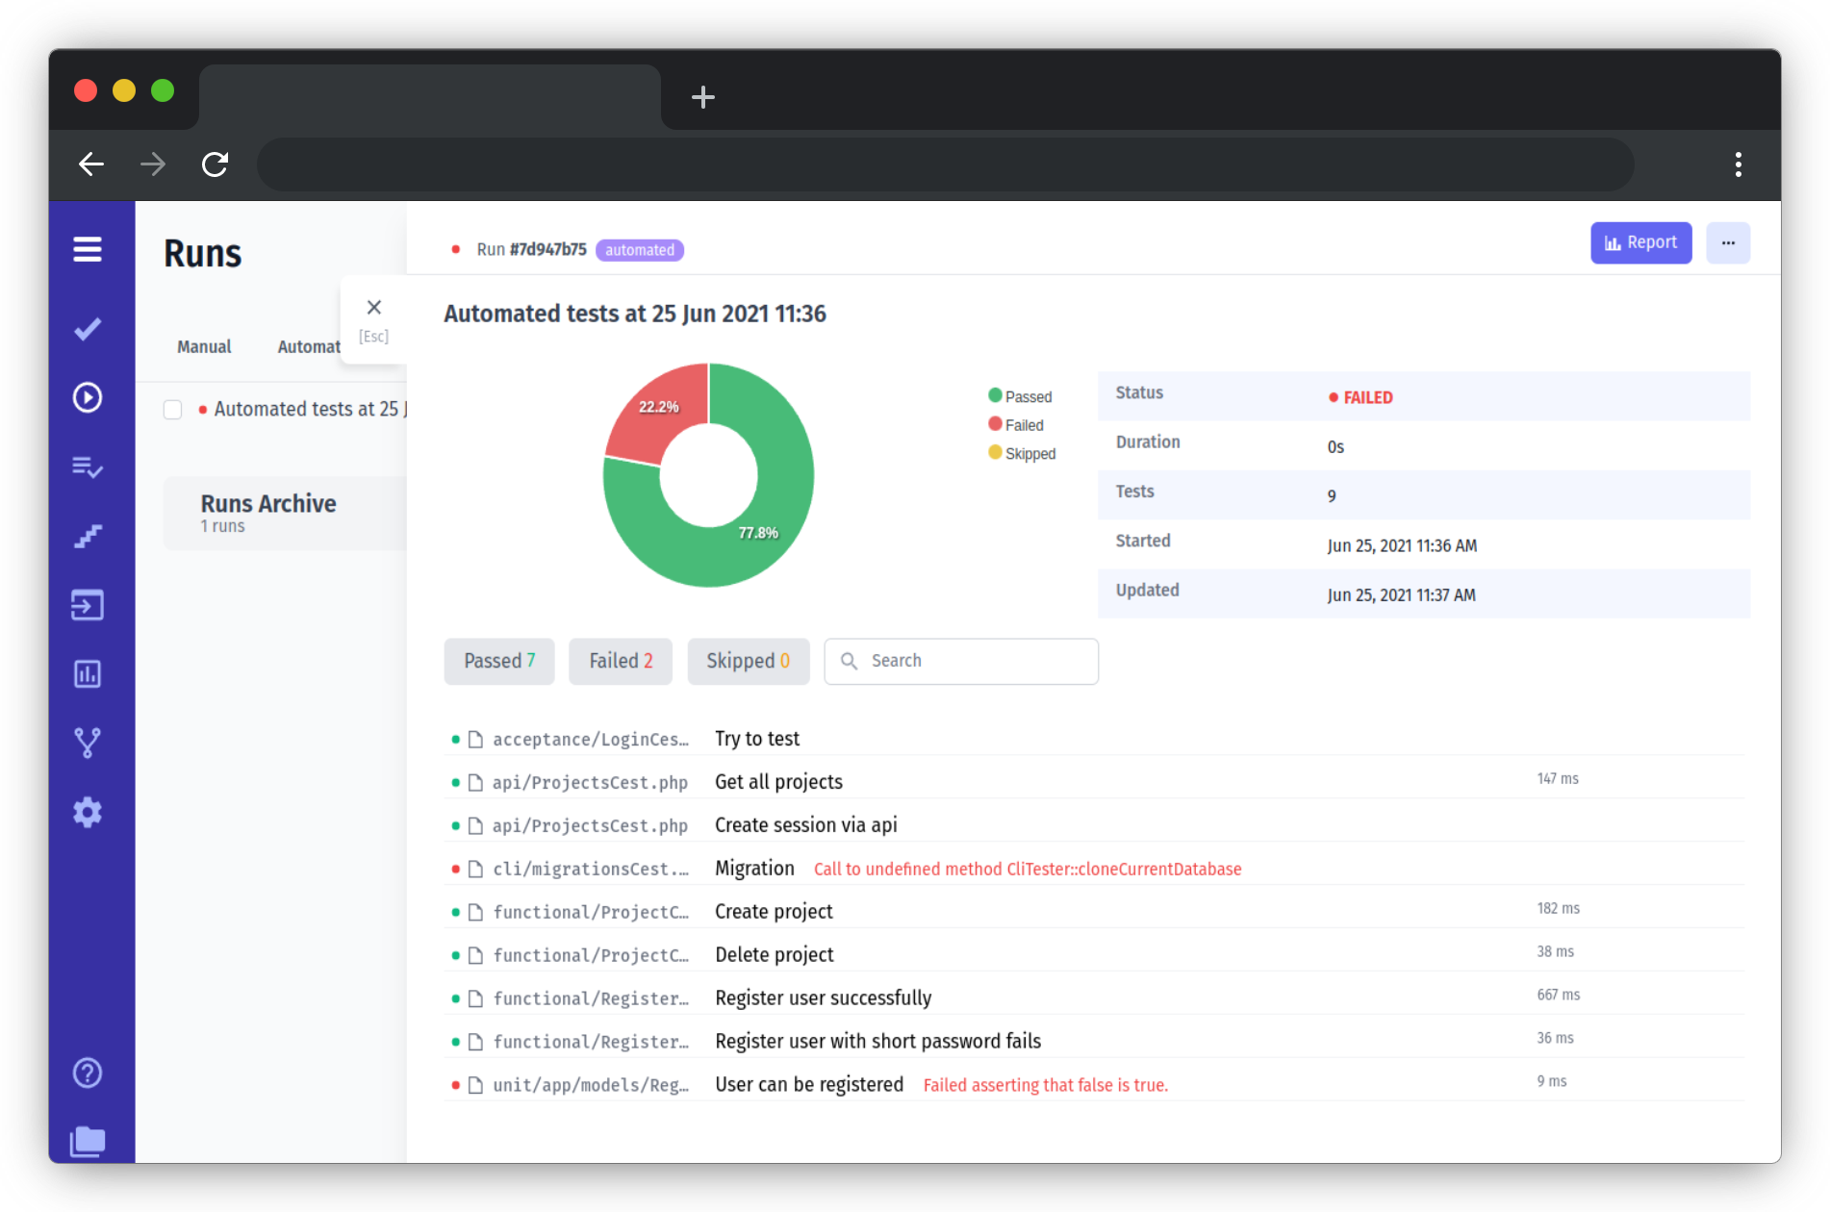1830x1212 pixels.
Task: Click the branch fork icon in sidebar
Action: (88, 743)
